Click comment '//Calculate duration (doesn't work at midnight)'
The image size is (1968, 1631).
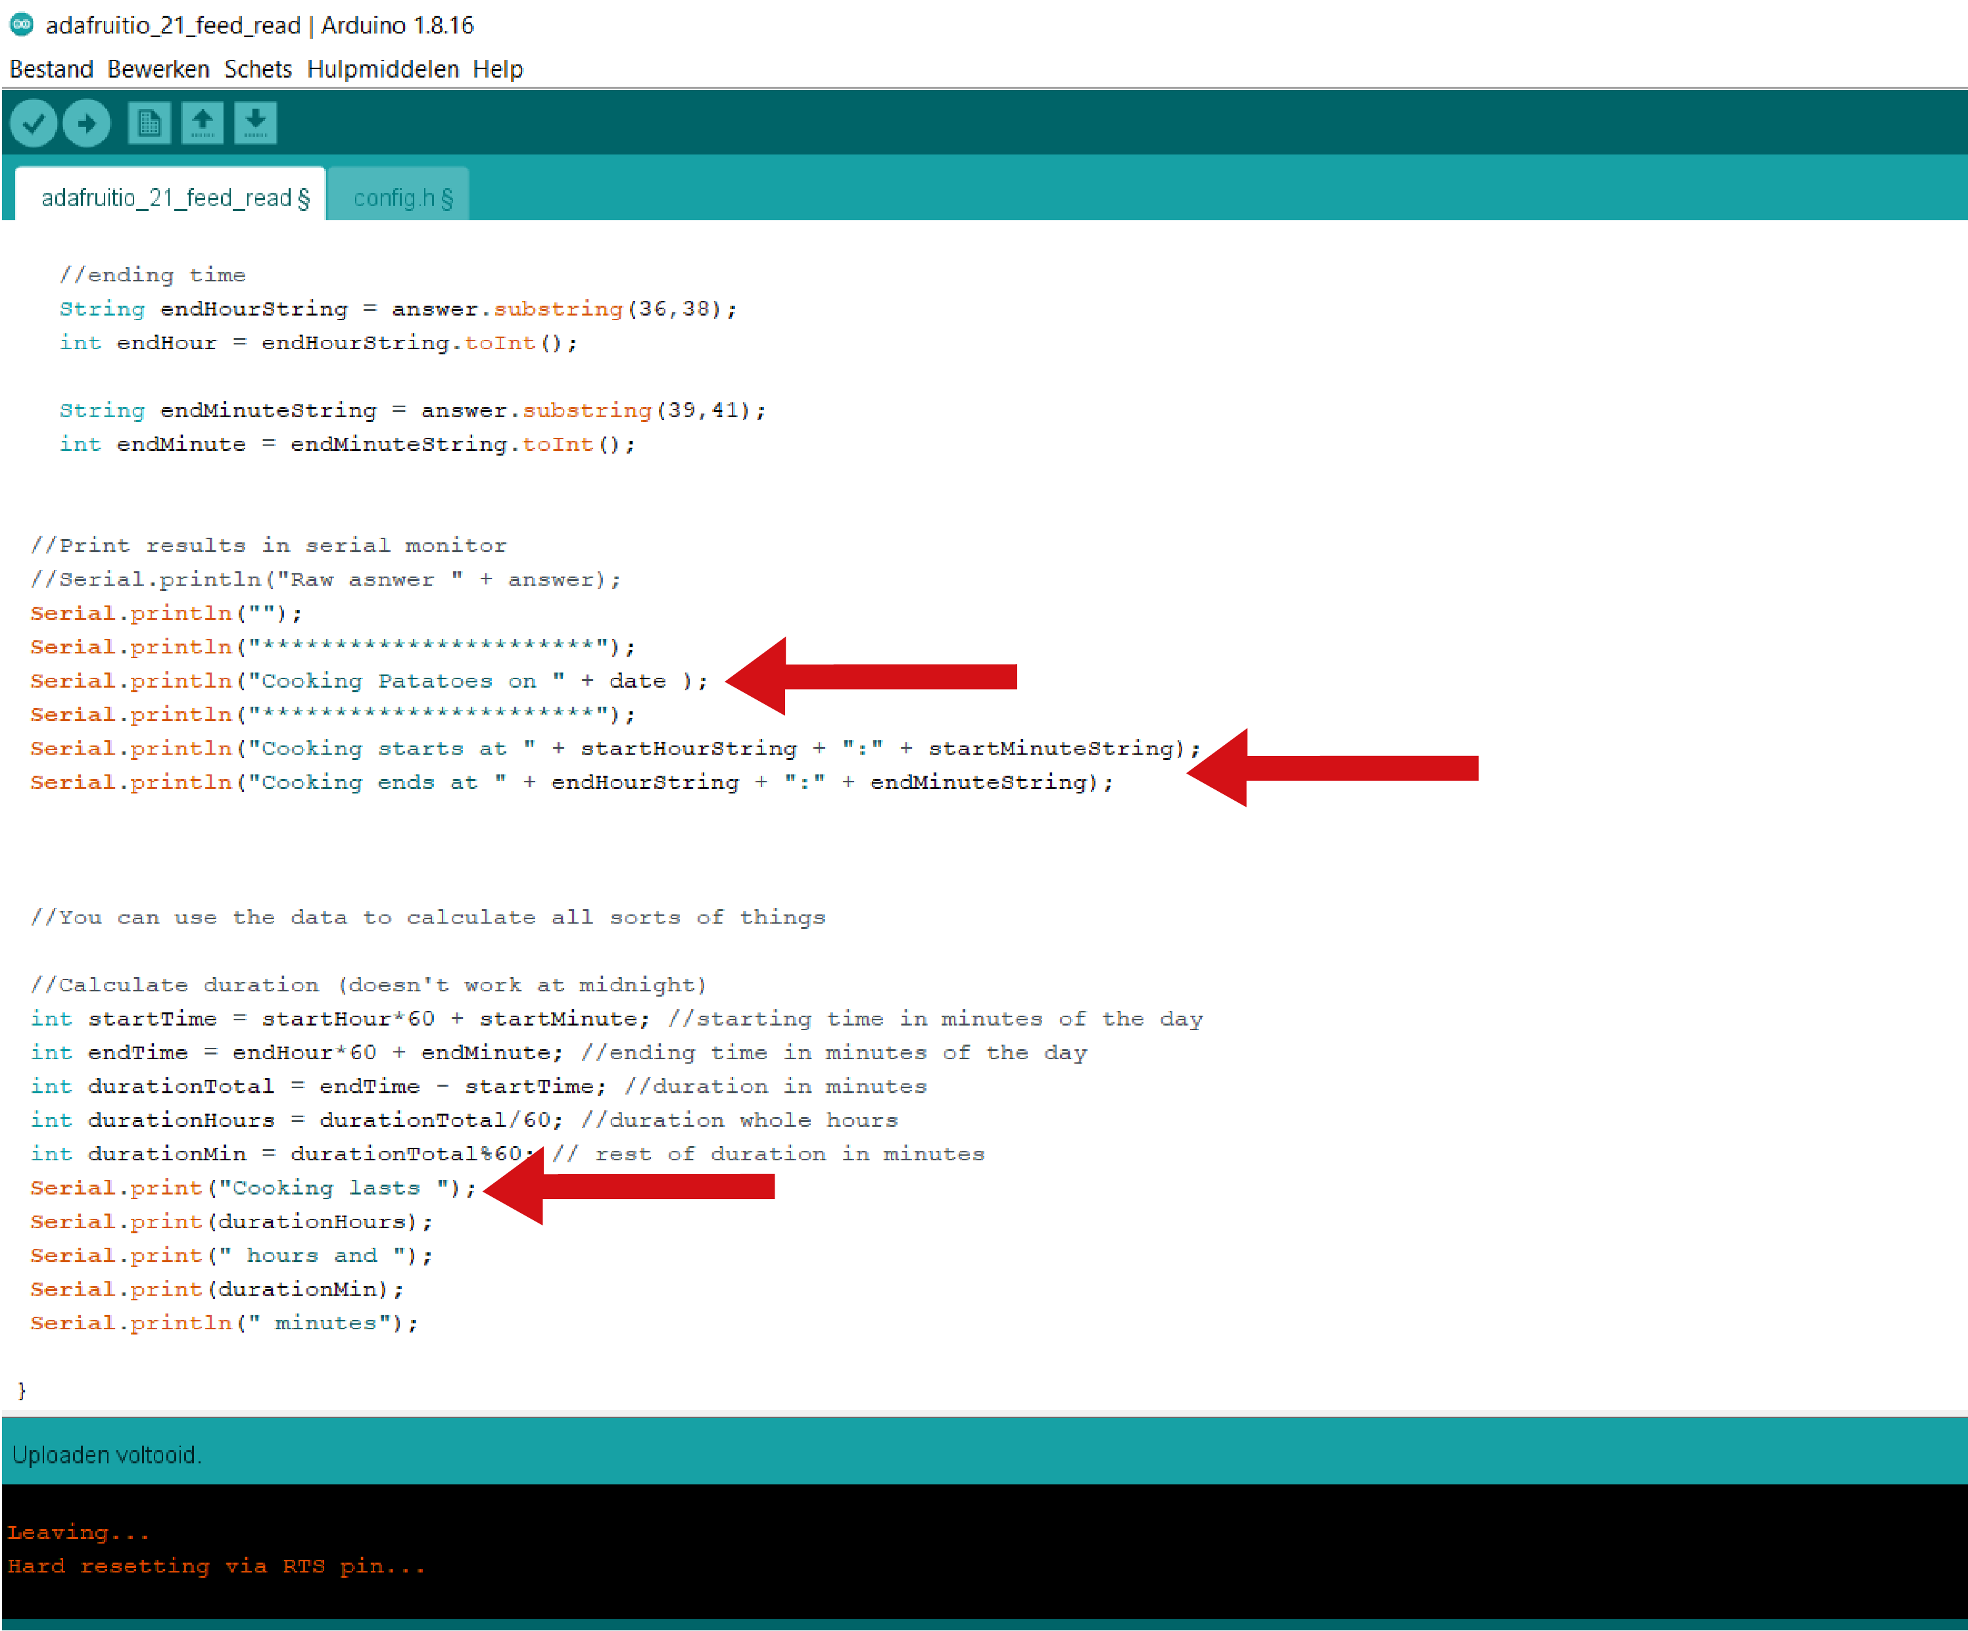[368, 985]
